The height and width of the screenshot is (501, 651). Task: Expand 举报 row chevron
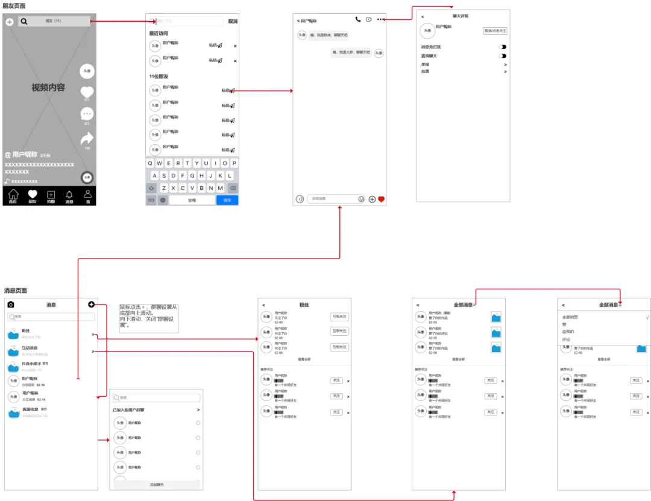[505, 65]
